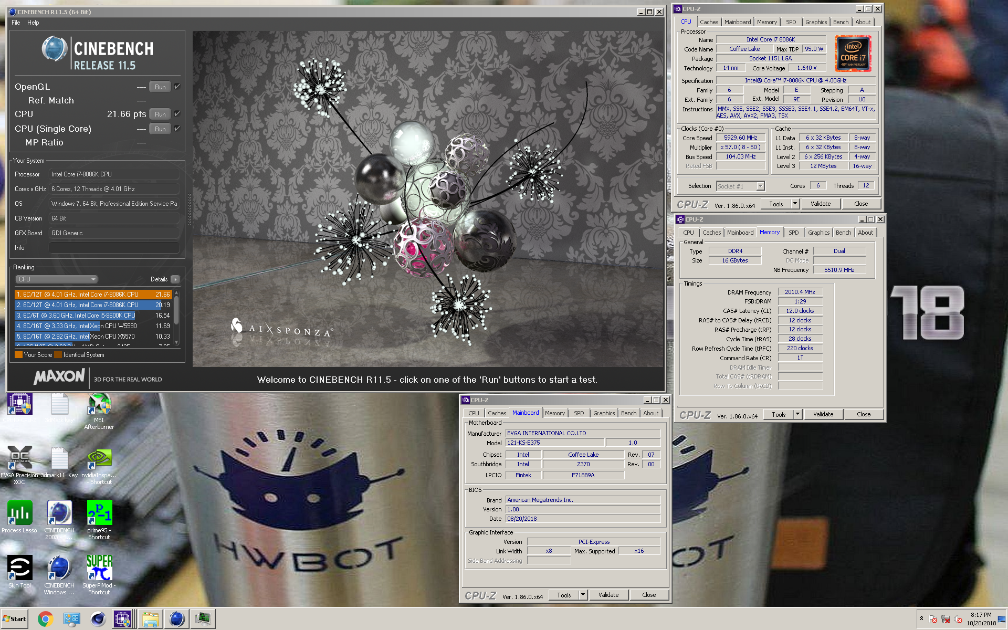Viewport: 1008px width, 630px height.
Task: Open Windows Explorer from the taskbar
Action: tap(151, 619)
